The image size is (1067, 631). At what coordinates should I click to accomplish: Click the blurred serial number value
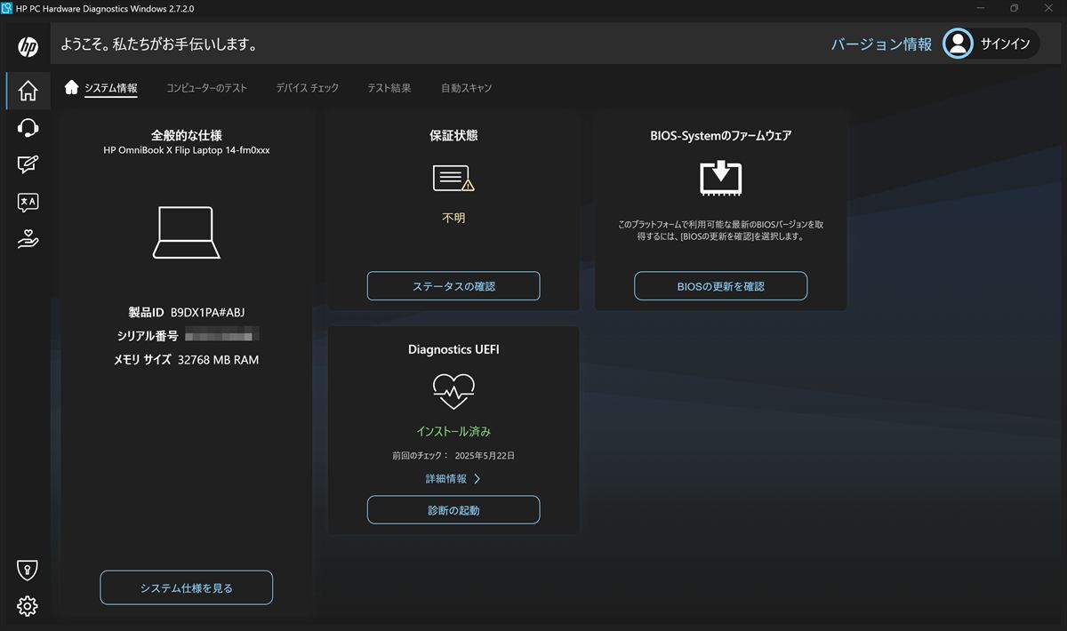point(222,336)
